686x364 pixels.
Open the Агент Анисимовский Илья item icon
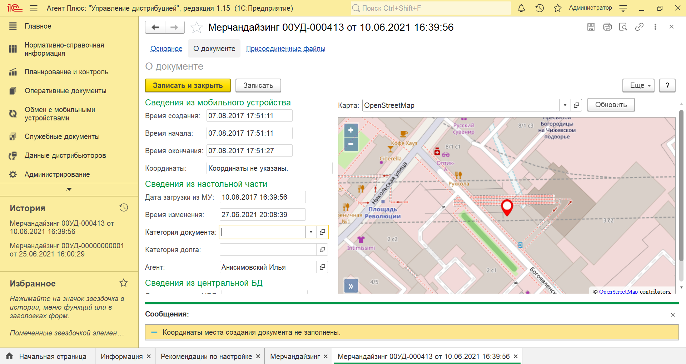coord(322,267)
